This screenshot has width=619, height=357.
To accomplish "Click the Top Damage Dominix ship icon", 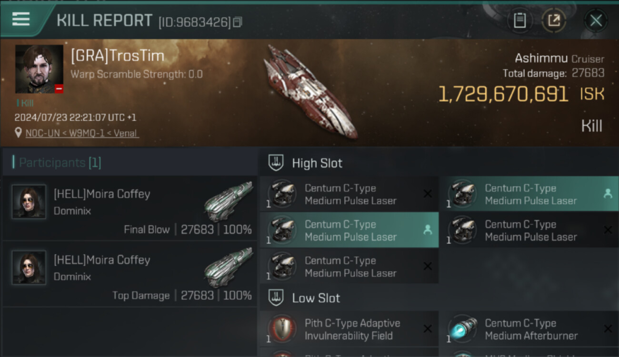I will [229, 267].
